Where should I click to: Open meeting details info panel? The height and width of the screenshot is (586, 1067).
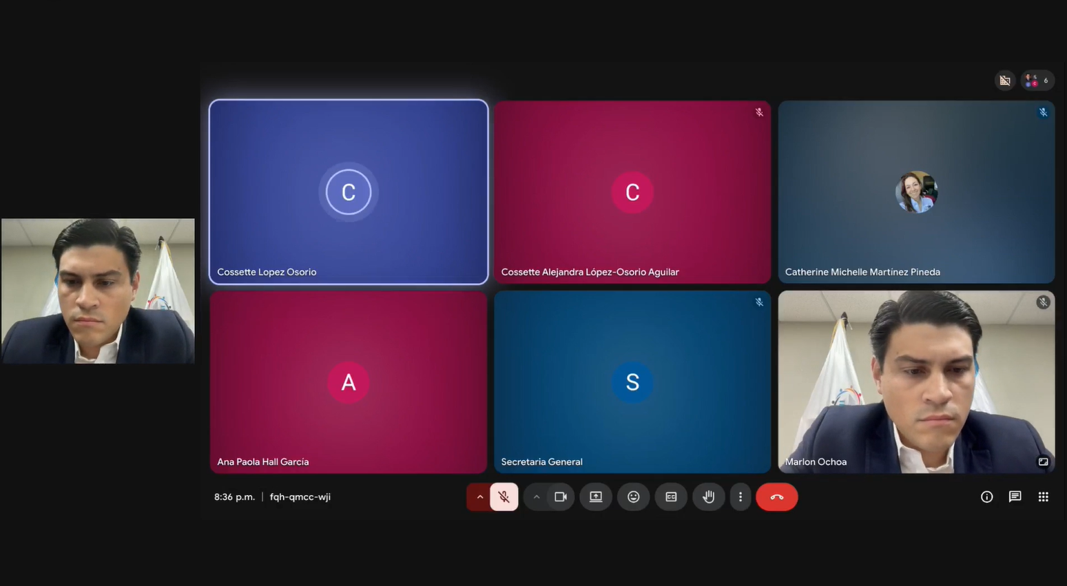(986, 497)
